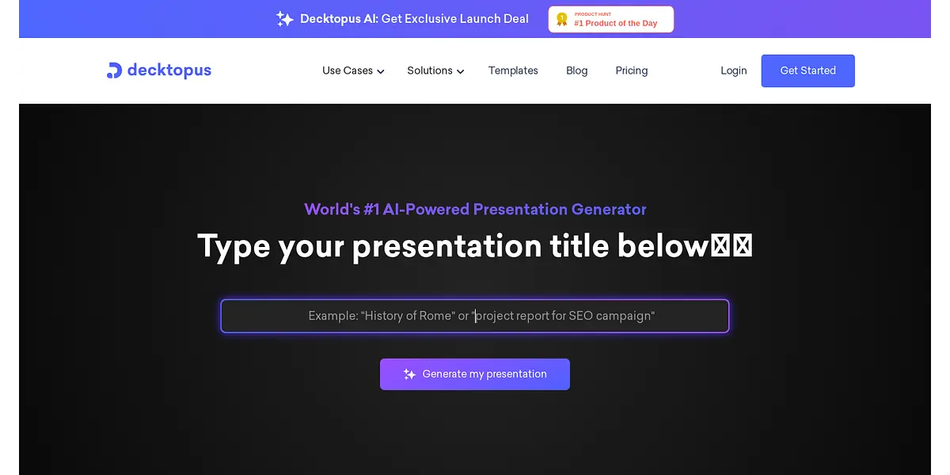Click the Login link
This screenshot has width=950, height=475.
pyautogui.click(x=734, y=70)
